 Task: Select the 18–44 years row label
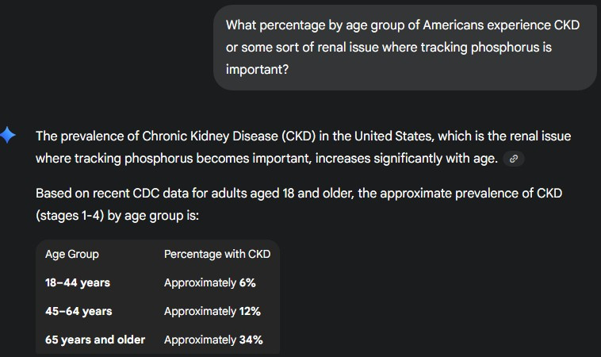pyautogui.click(x=78, y=283)
